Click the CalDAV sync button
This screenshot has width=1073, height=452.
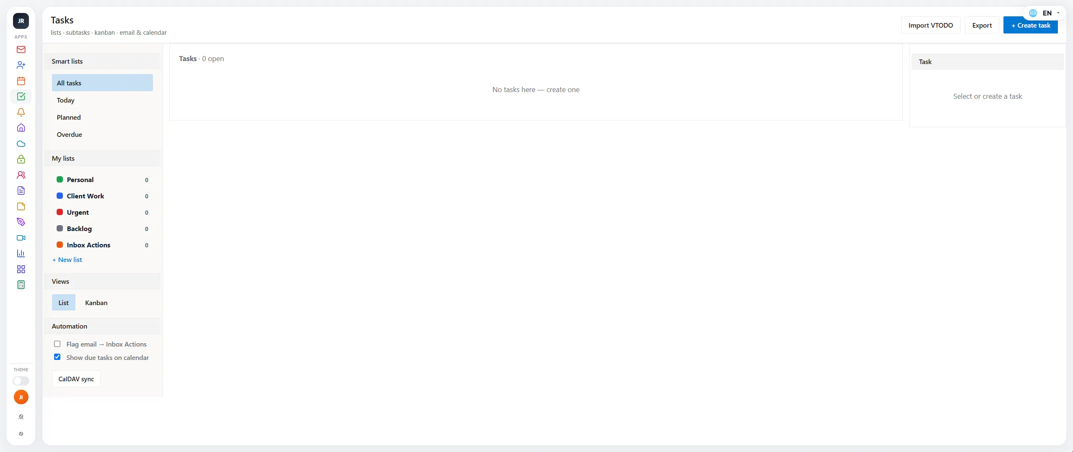pyautogui.click(x=76, y=379)
